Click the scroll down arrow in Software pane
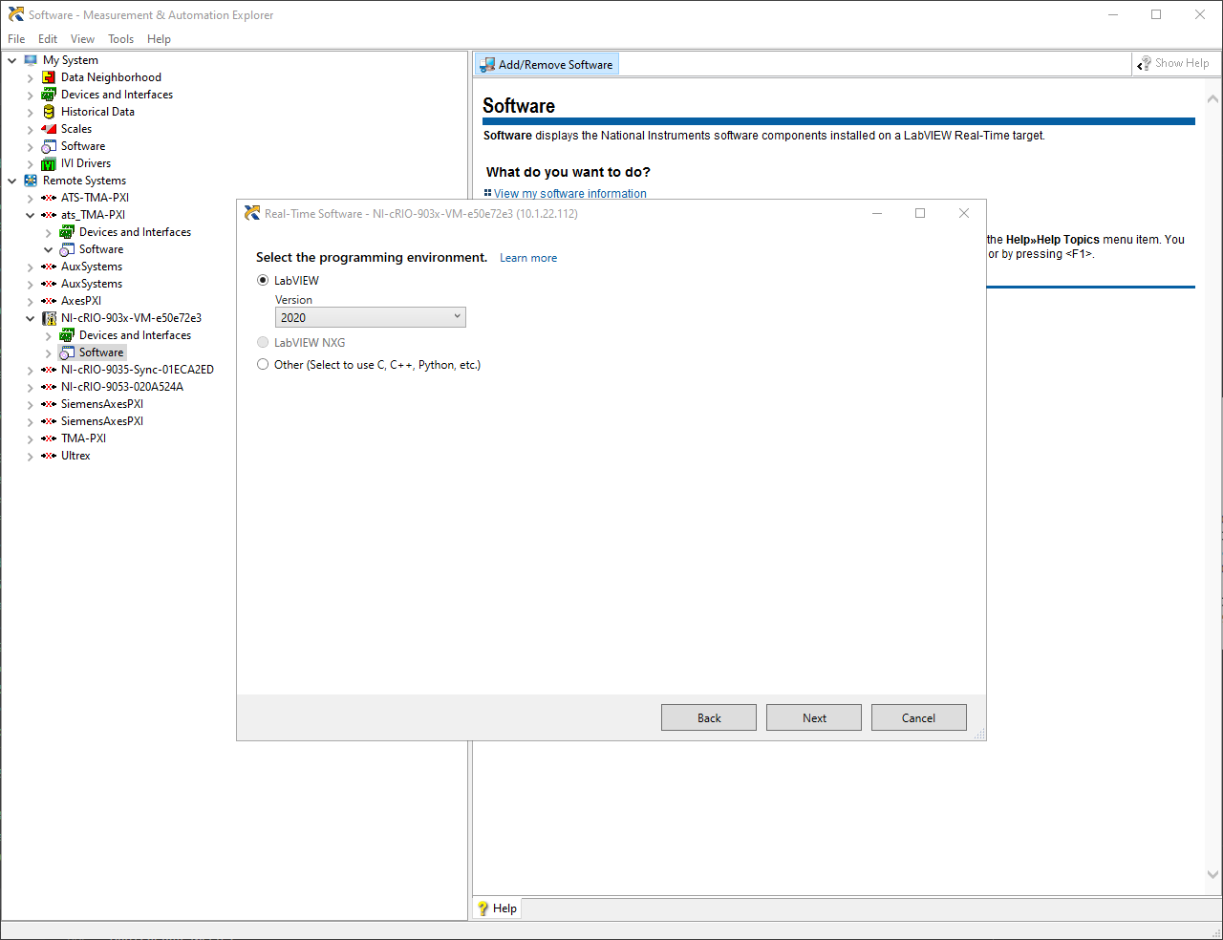Screen dimensions: 1223x940 point(1212,874)
